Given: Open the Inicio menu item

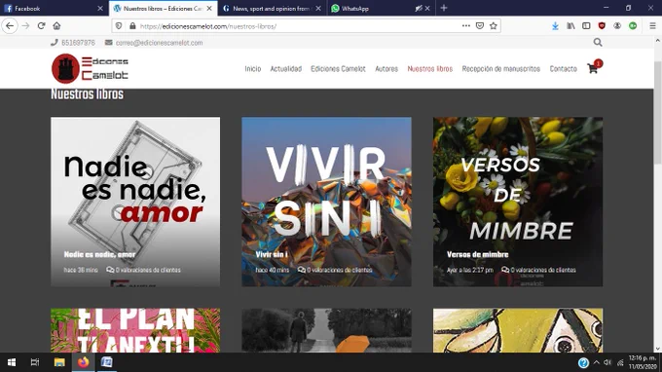Looking at the screenshot, I should 253,69.
